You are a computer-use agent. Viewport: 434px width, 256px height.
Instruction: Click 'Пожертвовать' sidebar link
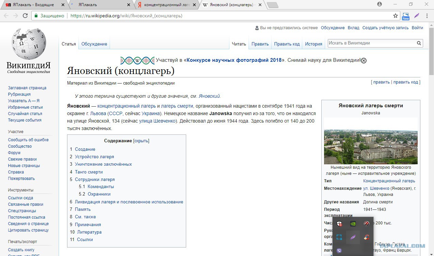(x=21, y=178)
